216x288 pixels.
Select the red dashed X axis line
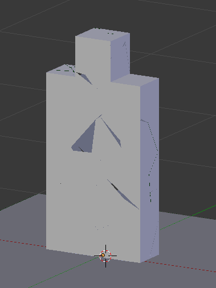point(23,244)
